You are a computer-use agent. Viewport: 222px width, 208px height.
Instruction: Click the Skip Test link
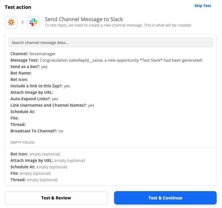pos(202,6)
